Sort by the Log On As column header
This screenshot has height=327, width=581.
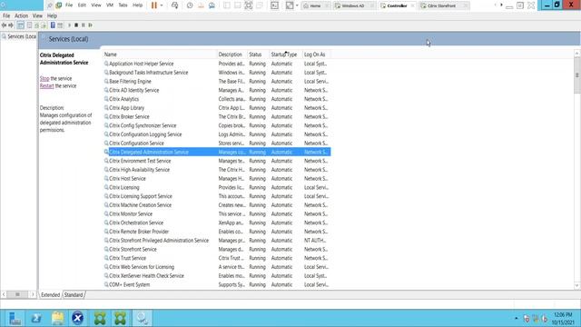pyautogui.click(x=317, y=54)
